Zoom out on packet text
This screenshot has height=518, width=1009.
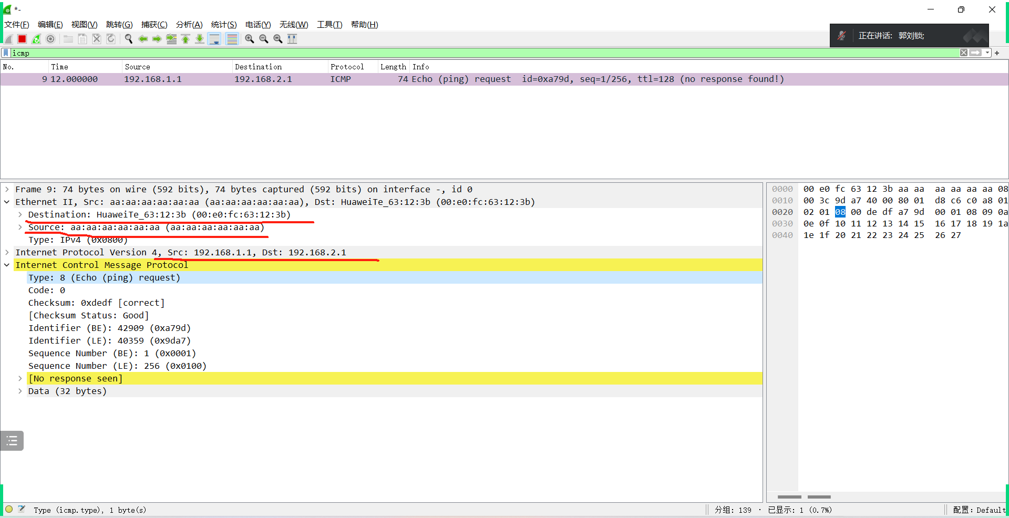point(264,39)
